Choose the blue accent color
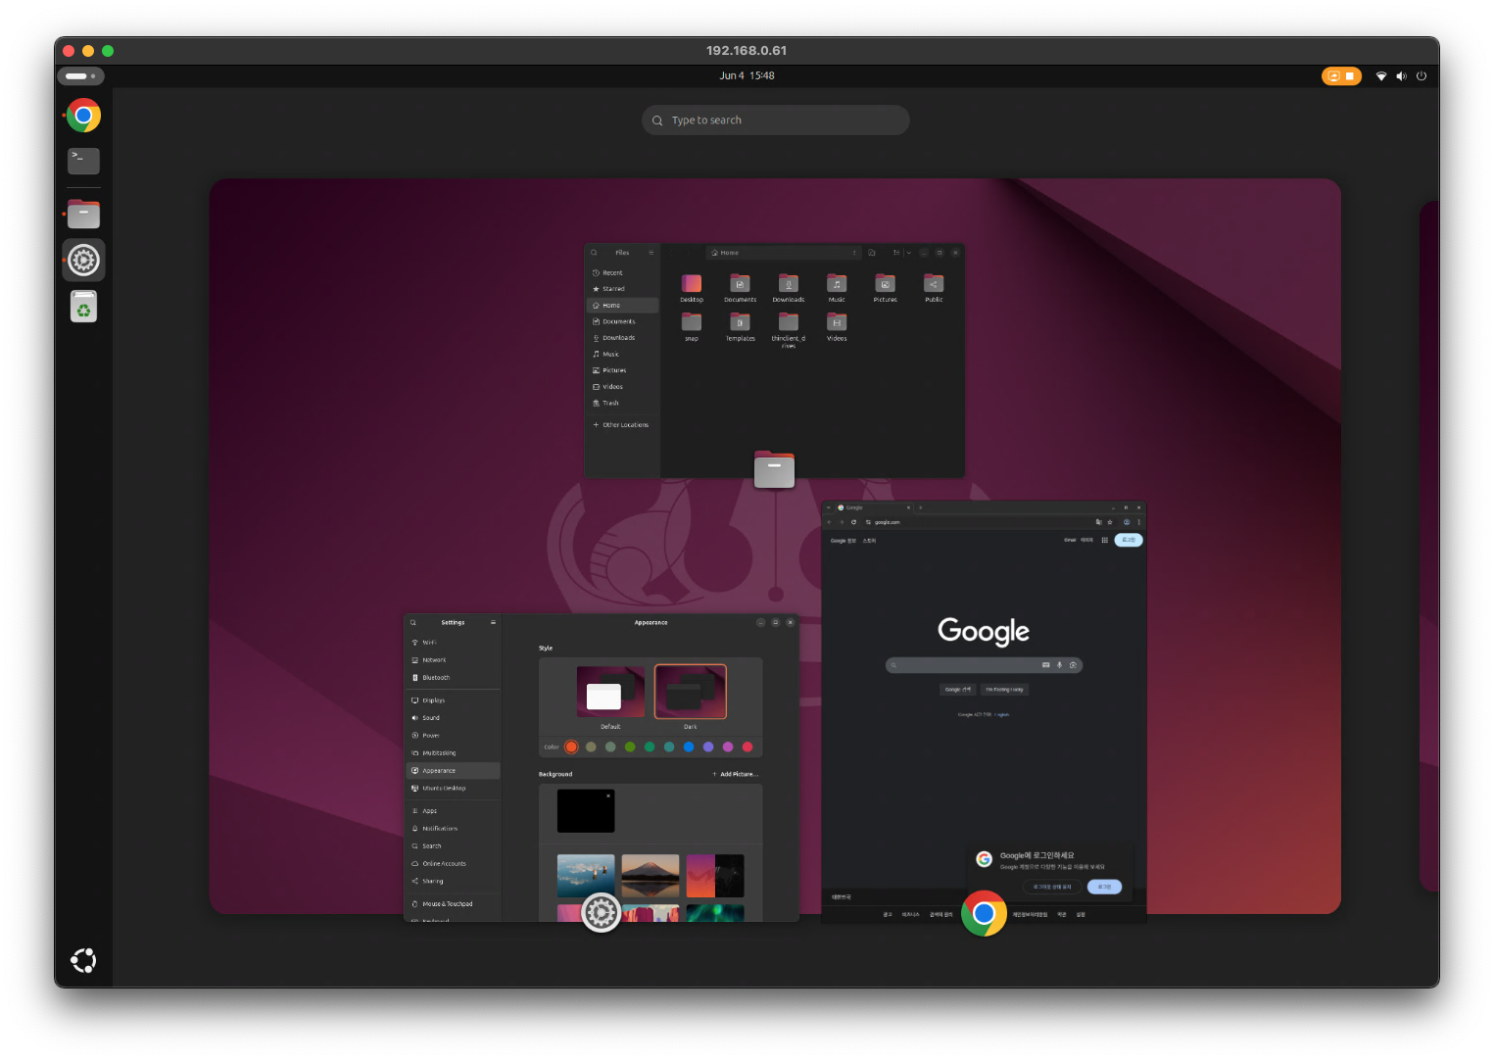This screenshot has width=1494, height=1060. (x=689, y=747)
